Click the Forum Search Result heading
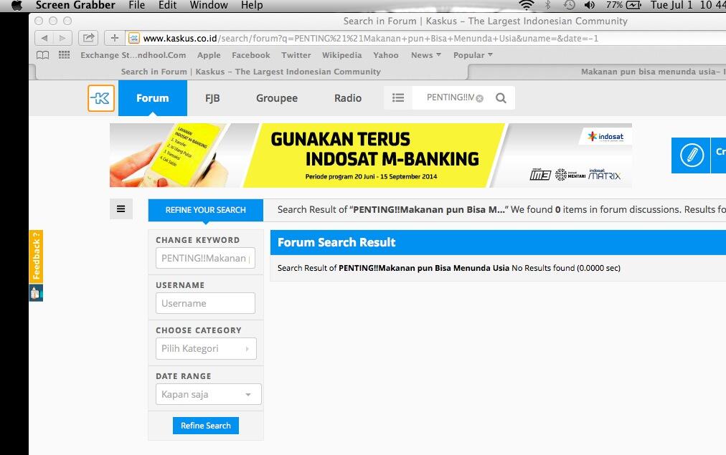The image size is (726, 455). coord(336,242)
